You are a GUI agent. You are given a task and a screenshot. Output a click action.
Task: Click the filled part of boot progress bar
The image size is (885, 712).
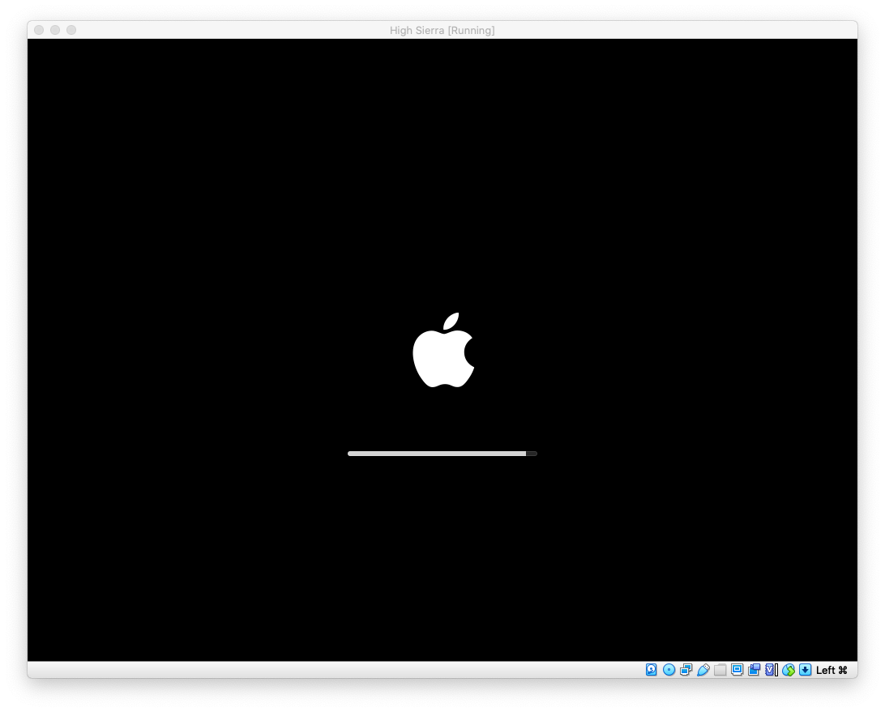(436, 454)
